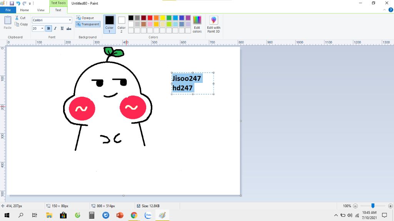This screenshot has height=221, width=394.
Task: Show hidden system tray icons
Action: click(336, 215)
